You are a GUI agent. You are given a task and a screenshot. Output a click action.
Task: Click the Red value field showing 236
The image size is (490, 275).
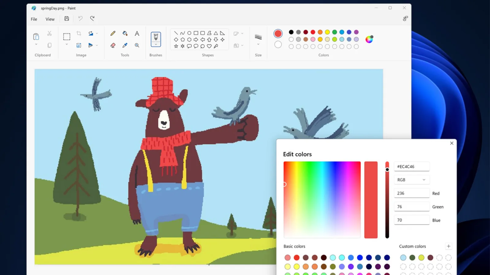tap(412, 193)
